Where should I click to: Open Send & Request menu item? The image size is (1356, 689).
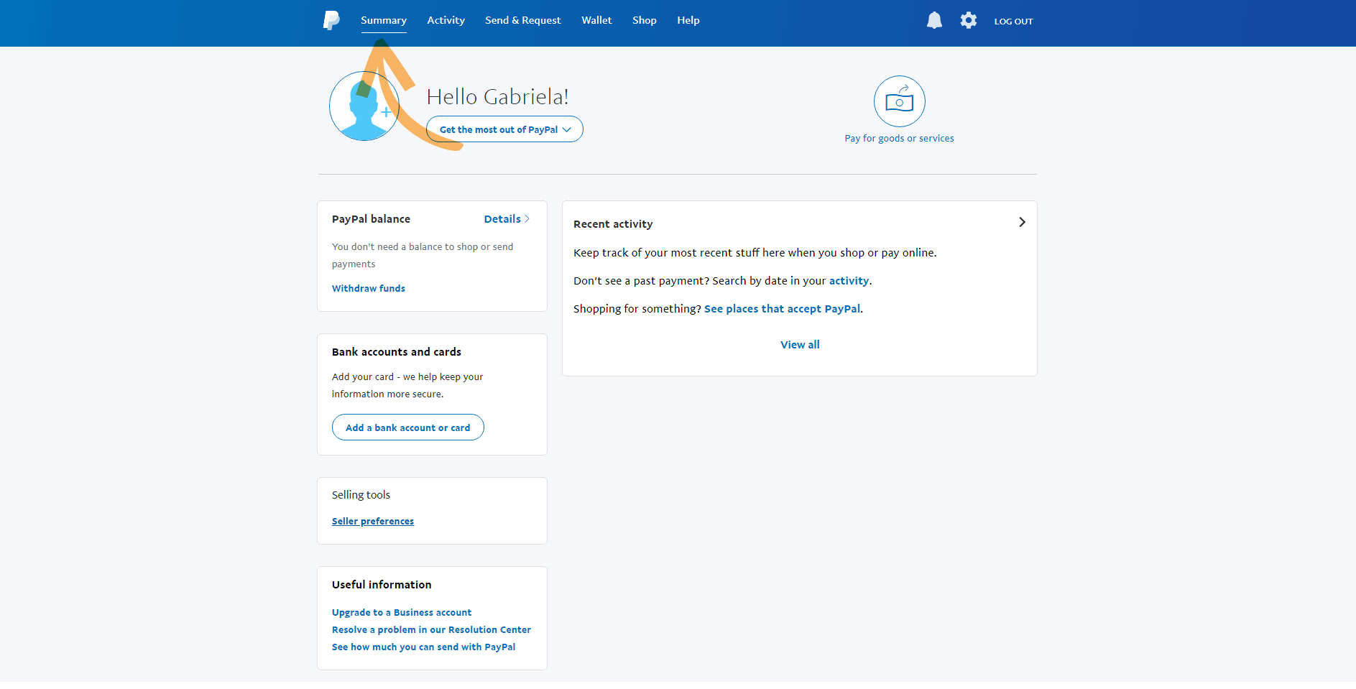pyautogui.click(x=522, y=20)
